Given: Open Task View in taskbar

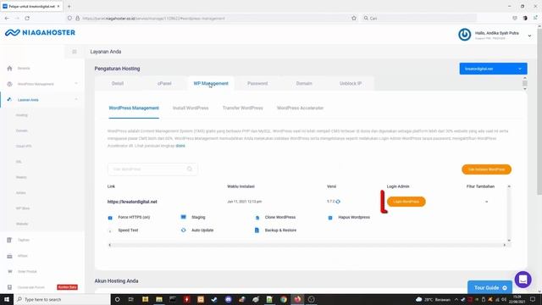Looking at the screenshot, I should [x=131, y=299].
